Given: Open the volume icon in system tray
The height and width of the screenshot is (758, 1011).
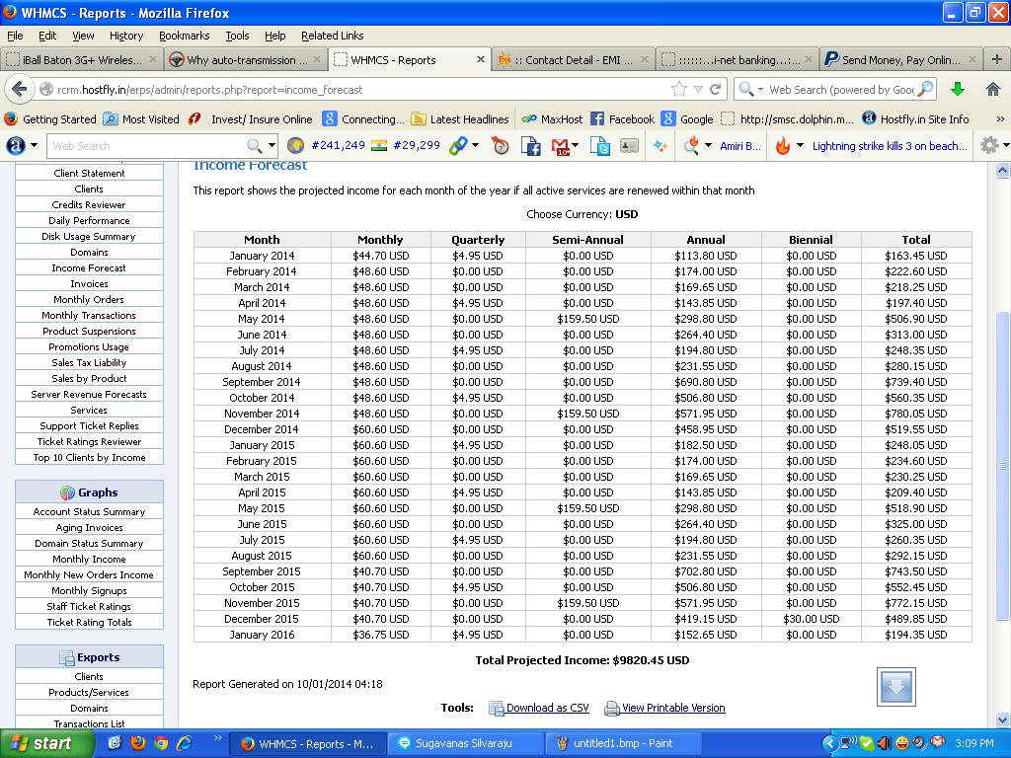Looking at the screenshot, I should click(x=885, y=743).
